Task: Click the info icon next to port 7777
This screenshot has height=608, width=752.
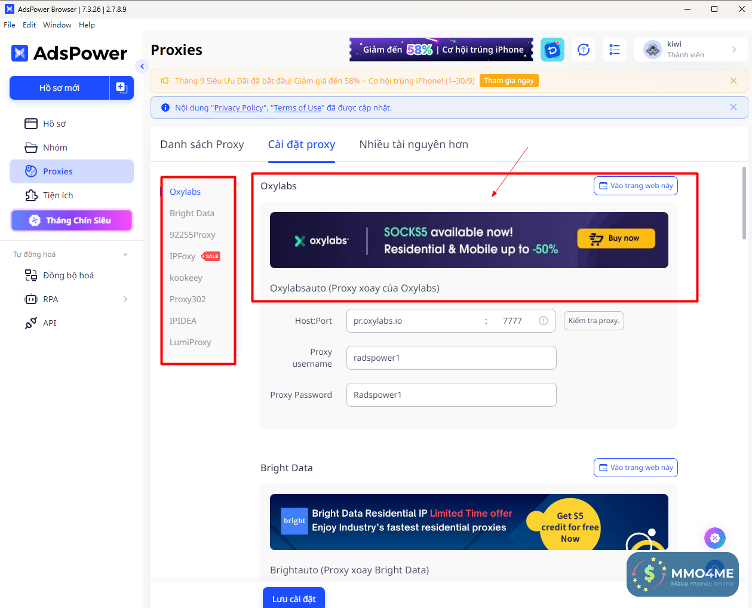Action: tap(544, 321)
